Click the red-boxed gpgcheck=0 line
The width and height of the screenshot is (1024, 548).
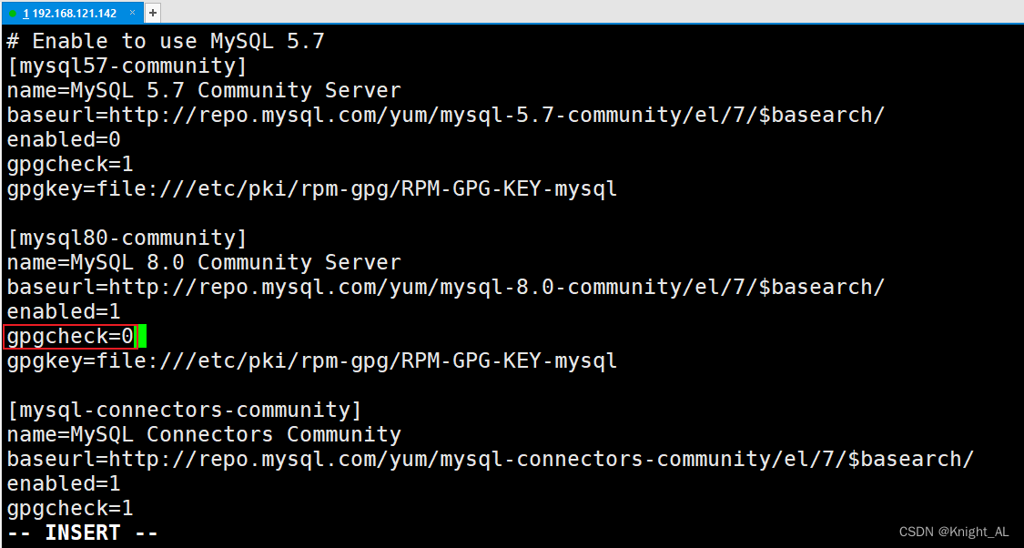(68, 336)
